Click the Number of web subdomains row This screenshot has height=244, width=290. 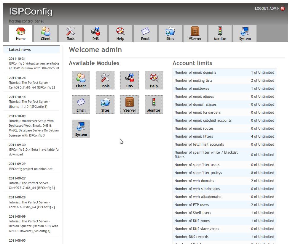(x=224, y=189)
